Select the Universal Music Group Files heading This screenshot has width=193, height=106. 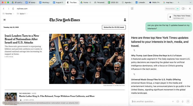(156, 79)
